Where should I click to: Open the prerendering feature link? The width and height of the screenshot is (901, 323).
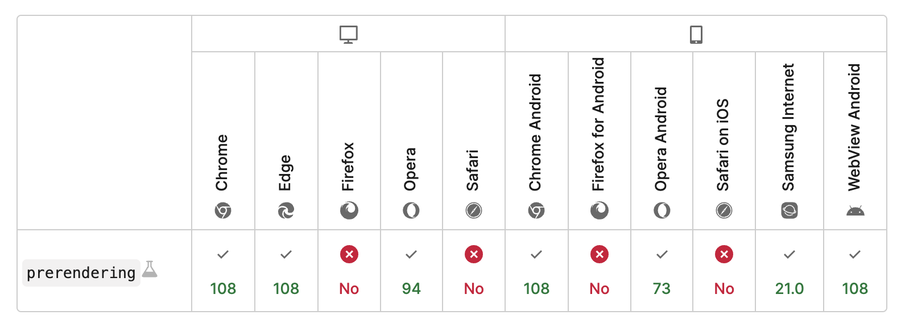point(81,273)
